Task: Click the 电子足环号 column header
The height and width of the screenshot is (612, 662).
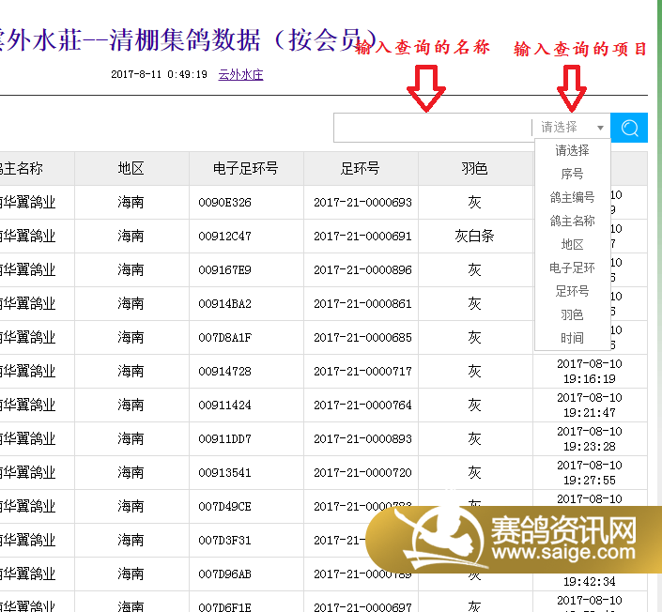Action: (x=245, y=169)
